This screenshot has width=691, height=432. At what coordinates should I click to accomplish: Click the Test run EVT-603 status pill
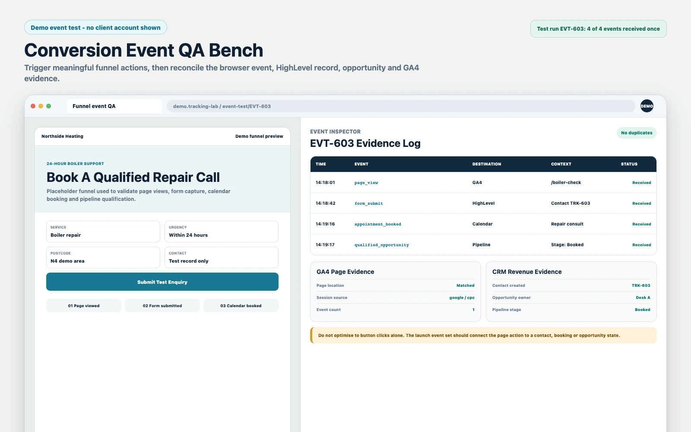click(x=598, y=29)
